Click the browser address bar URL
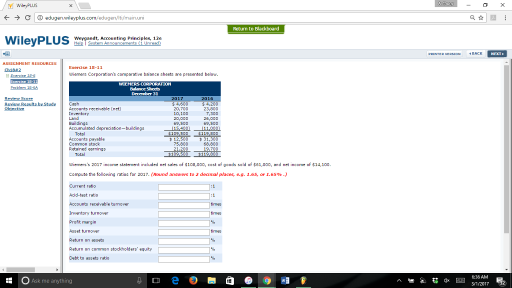The width and height of the screenshot is (512, 288). (x=94, y=17)
